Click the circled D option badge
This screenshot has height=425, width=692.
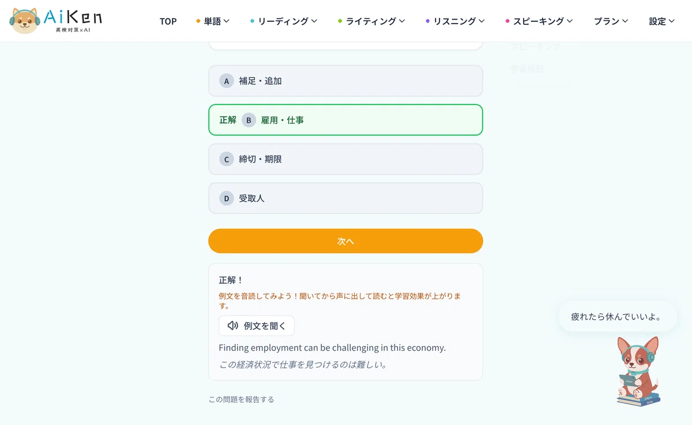click(x=227, y=198)
